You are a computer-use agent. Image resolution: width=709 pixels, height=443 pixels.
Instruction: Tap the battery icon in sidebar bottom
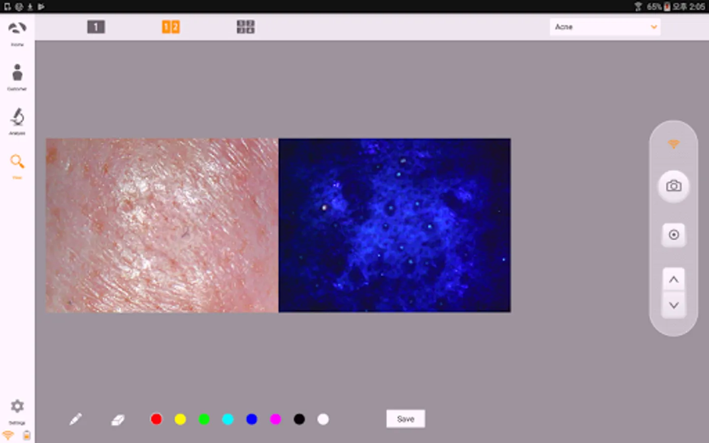pyautogui.click(x=27, y=435)
